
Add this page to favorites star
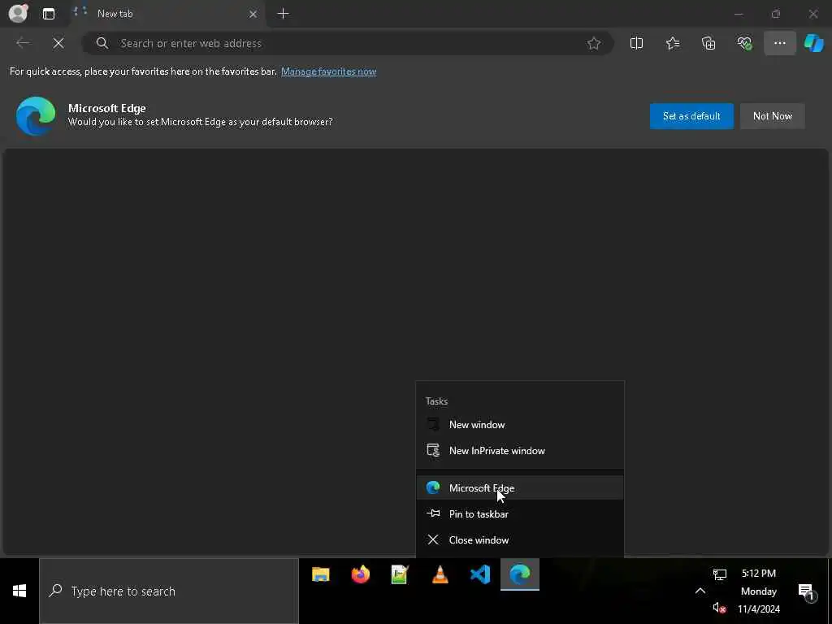pyautogui.click(x=594, y=44)
